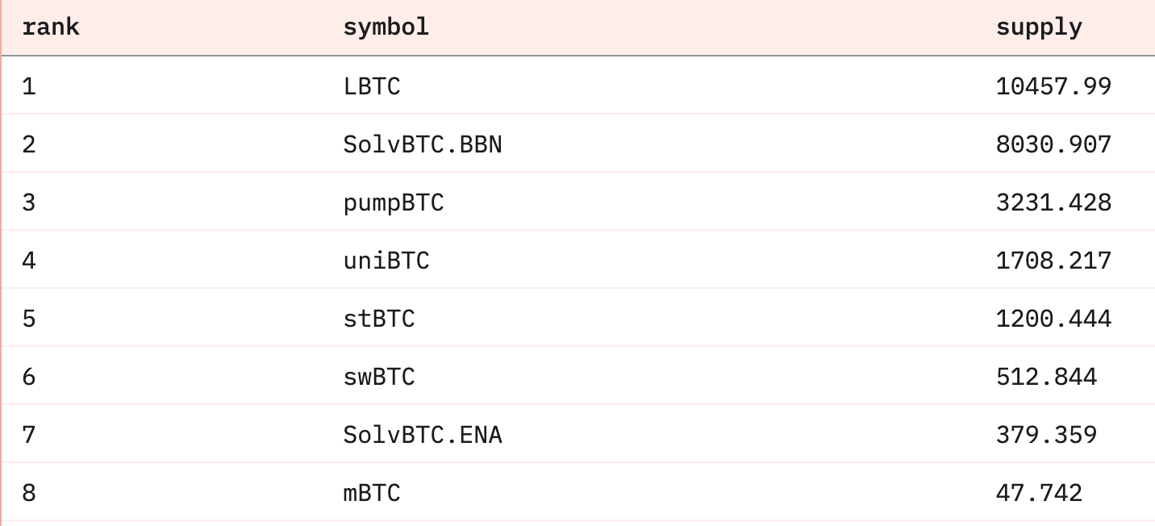Click the uniBTC symbol cell
Viewport: 1155px width, 526px height.
pyautogui.click(x=386, y=261)
